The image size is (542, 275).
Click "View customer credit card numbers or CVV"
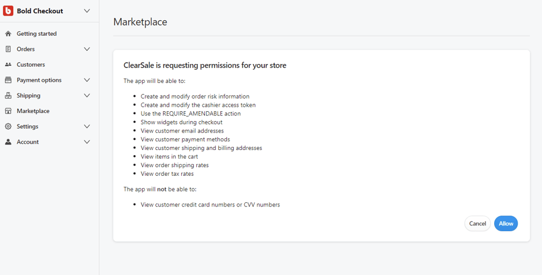click(x=210, y=205)
